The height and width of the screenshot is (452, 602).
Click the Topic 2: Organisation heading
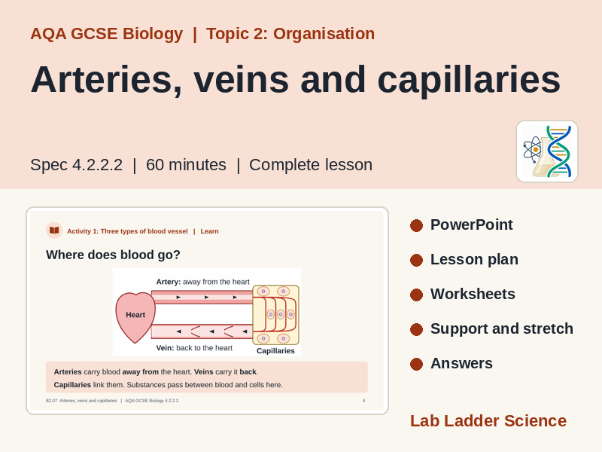point(290,34)
